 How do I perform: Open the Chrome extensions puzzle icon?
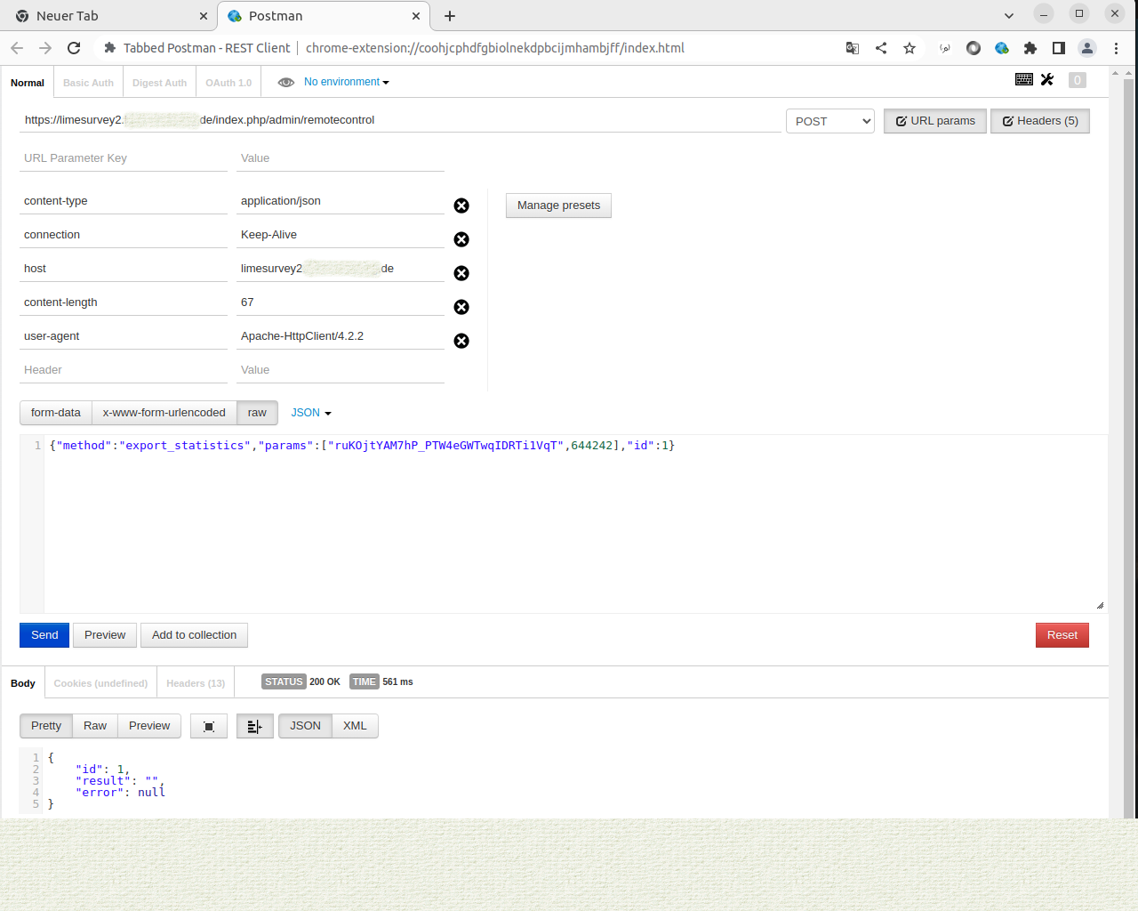click(x=1030, y=48)
